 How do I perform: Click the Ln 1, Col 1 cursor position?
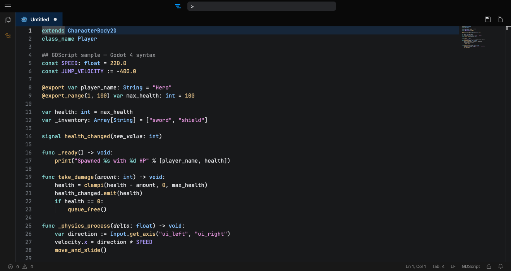pyautogui.click(x=416, y=266)
